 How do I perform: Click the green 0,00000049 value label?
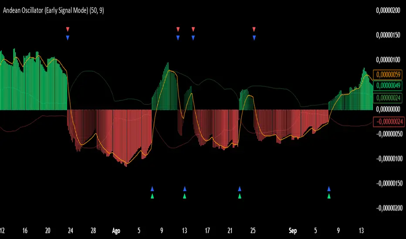388,85
